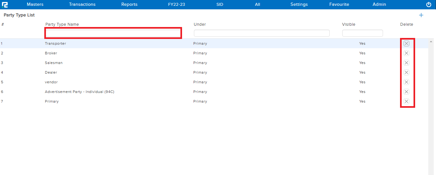The height and width of the screenshot is (175, 436).
Task: Add new party type with plus icon
Action: coord(421,15)
